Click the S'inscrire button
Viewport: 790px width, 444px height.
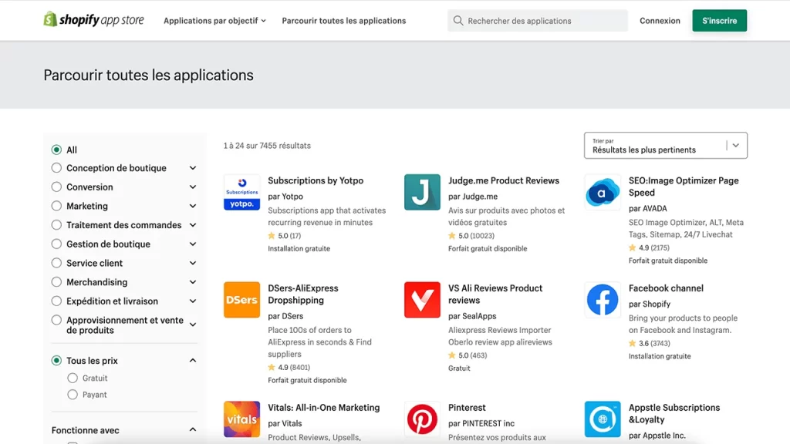pos(720,21)
